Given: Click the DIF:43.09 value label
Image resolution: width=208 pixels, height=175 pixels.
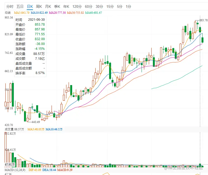Looking at the screenshot, I should click(35, 170).
